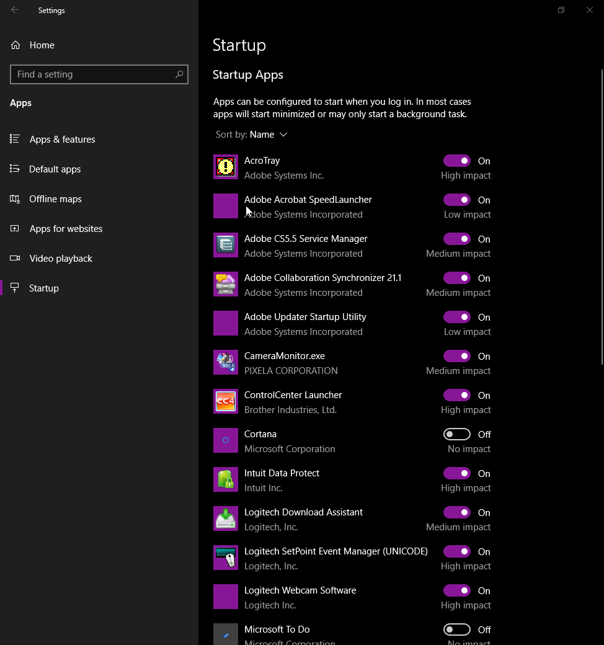Open Apps & features page
604x645 pixels.
click(x=99, y=139)
